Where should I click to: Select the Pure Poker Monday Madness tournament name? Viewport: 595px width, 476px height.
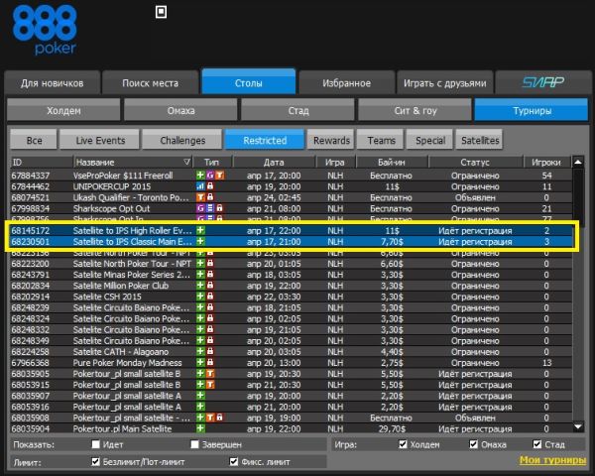128,363
